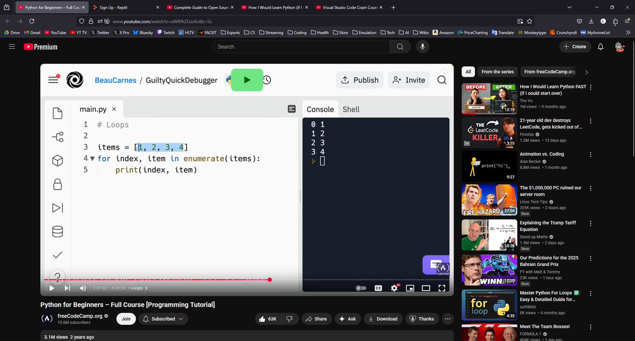Screen dimensions: 635x341
Task: Open options for Explaining the Trump Tariff Equation
Action: (x=591, y=224)
